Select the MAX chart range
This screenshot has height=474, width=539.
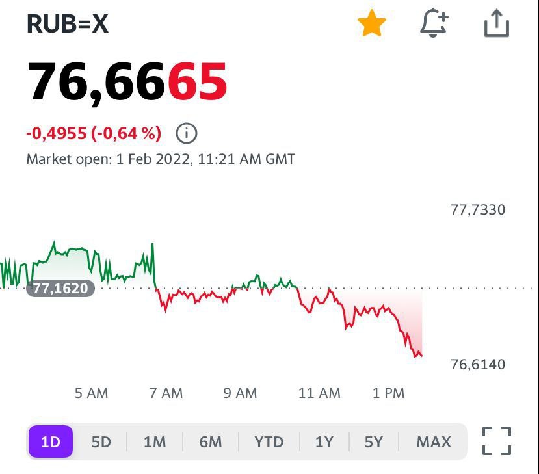pyautogui.click(x=434, y=442)
